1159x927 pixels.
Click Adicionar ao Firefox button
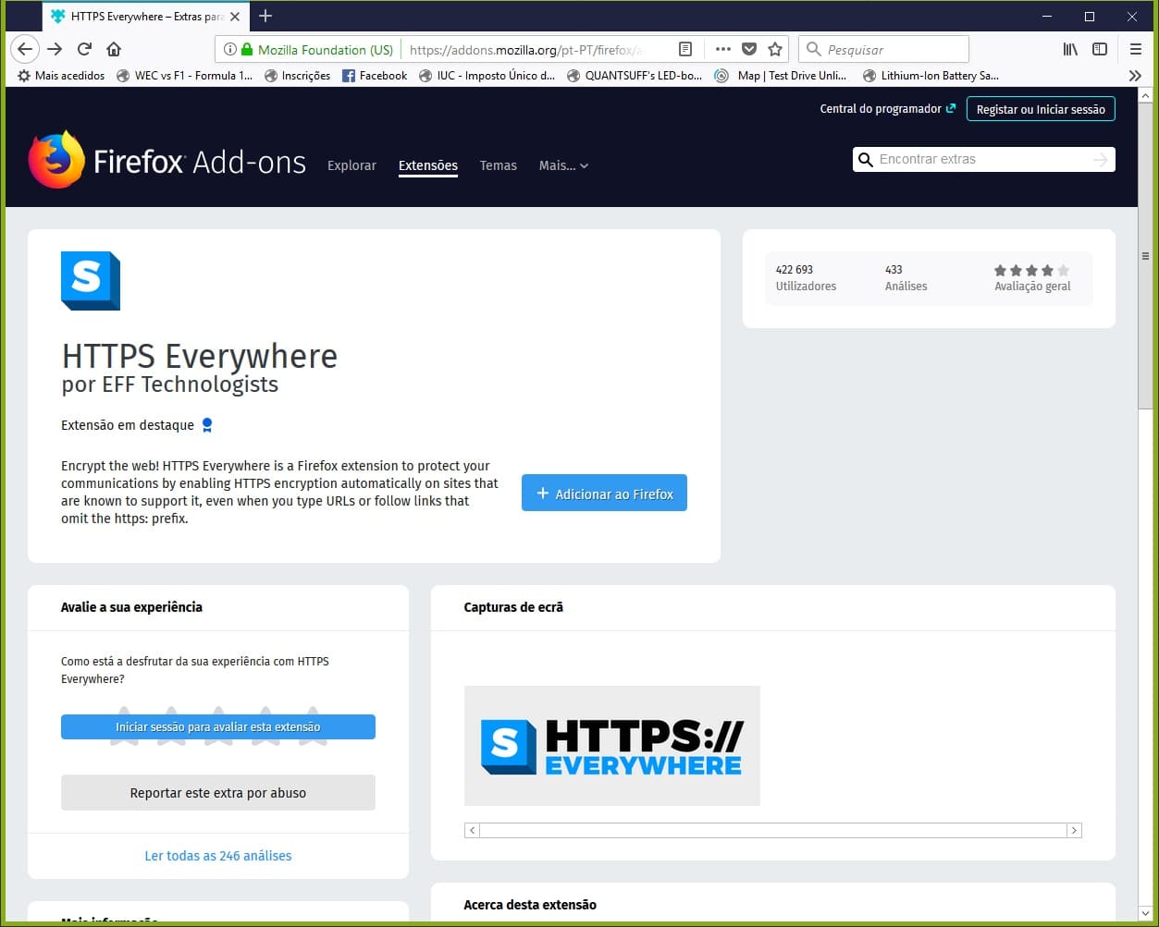604,494
